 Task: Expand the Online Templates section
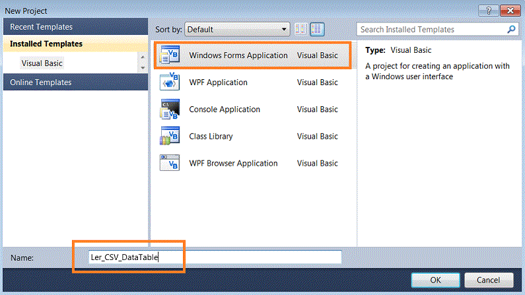[75, 82]
